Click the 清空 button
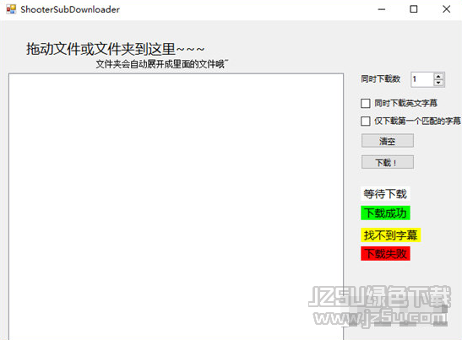 click(x=388, y=141)
